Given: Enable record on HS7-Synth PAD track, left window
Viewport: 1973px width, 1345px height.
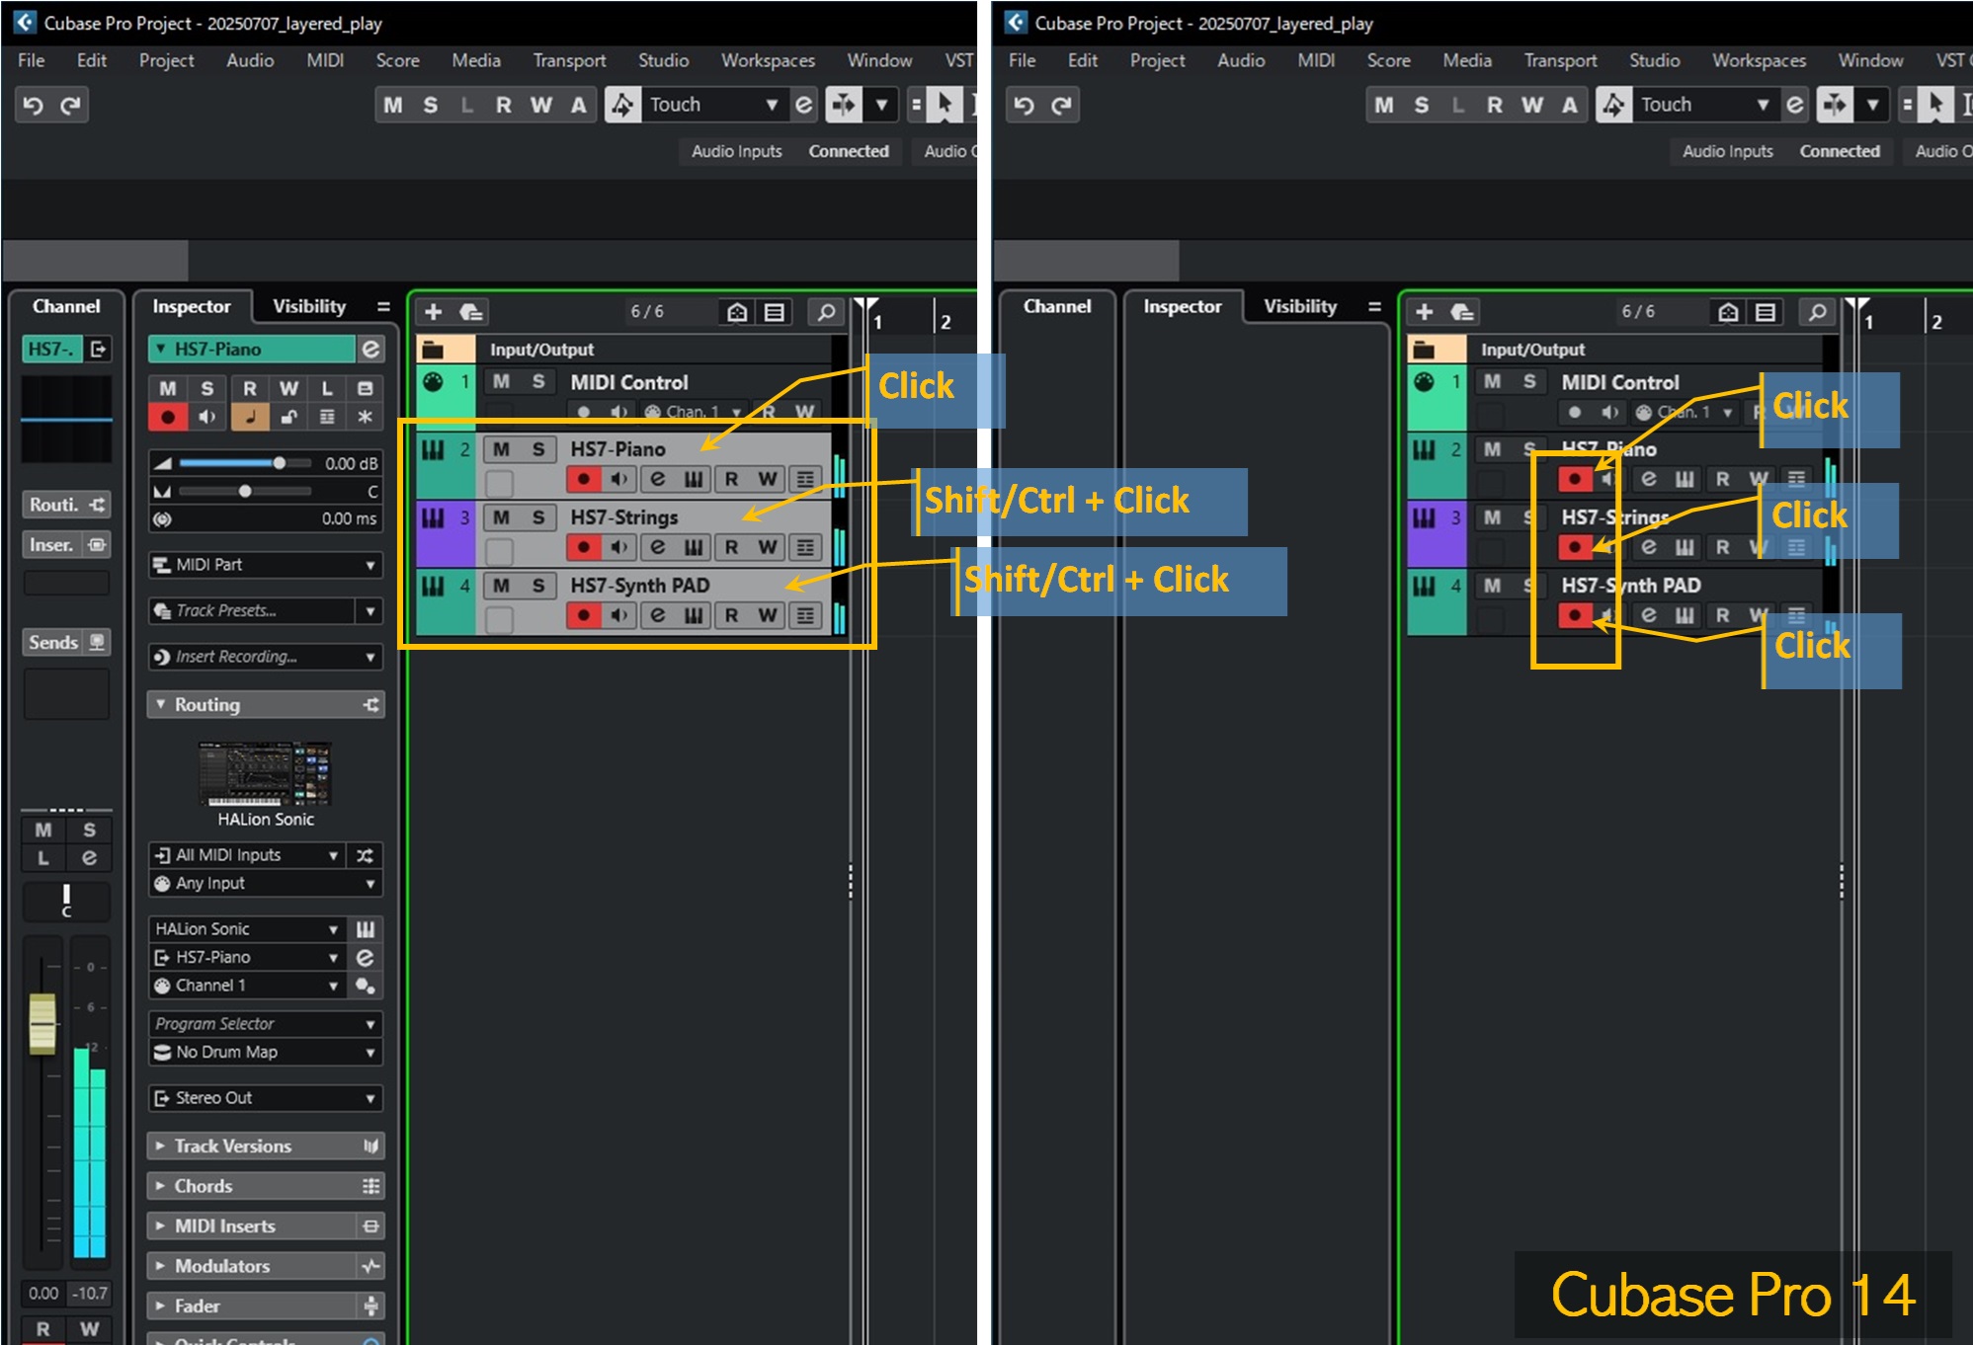Looking at the screenshot, I should (x=583, y=615).
